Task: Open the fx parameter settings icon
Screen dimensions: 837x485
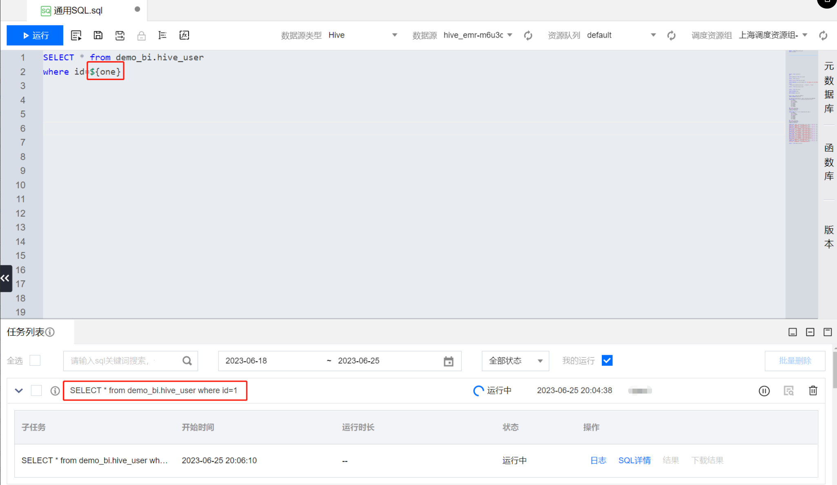Action: point(184,36)
